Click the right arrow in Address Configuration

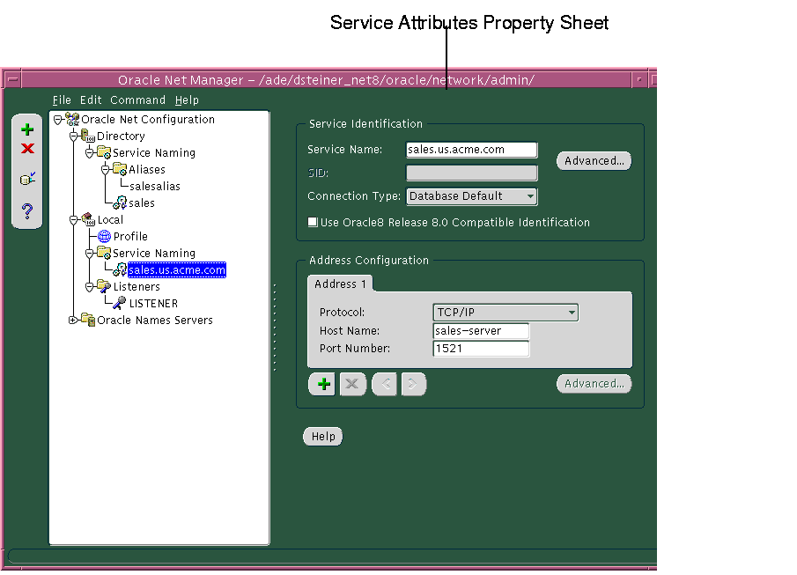(x=413, y=384)
